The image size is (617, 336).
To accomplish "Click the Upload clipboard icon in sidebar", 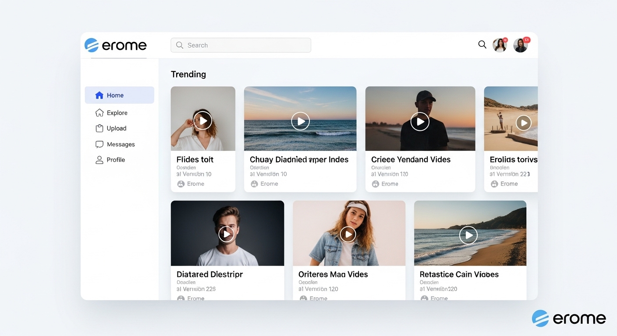I will tap(99, 128).
